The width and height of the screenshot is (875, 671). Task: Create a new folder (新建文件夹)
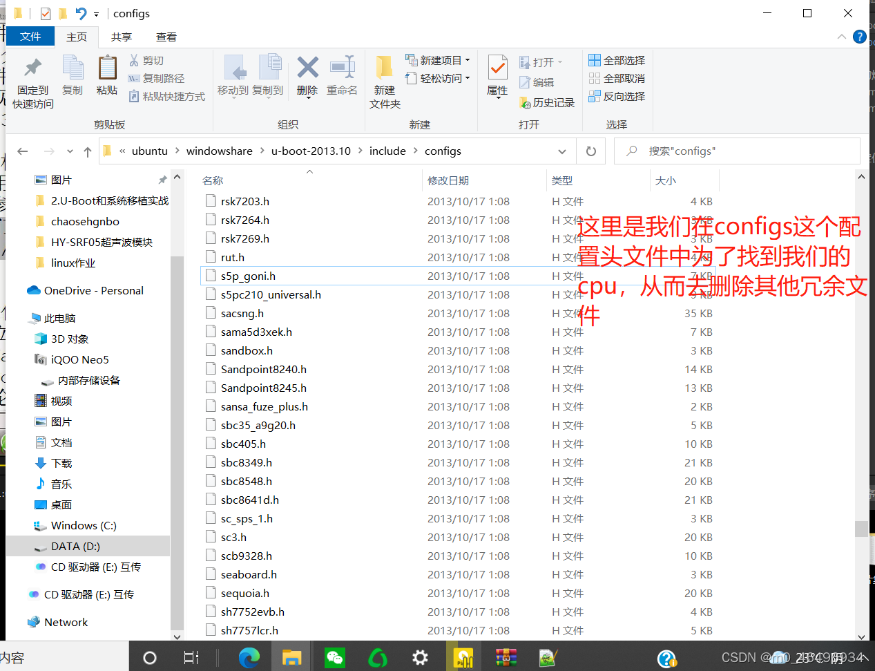pos(385,83)
